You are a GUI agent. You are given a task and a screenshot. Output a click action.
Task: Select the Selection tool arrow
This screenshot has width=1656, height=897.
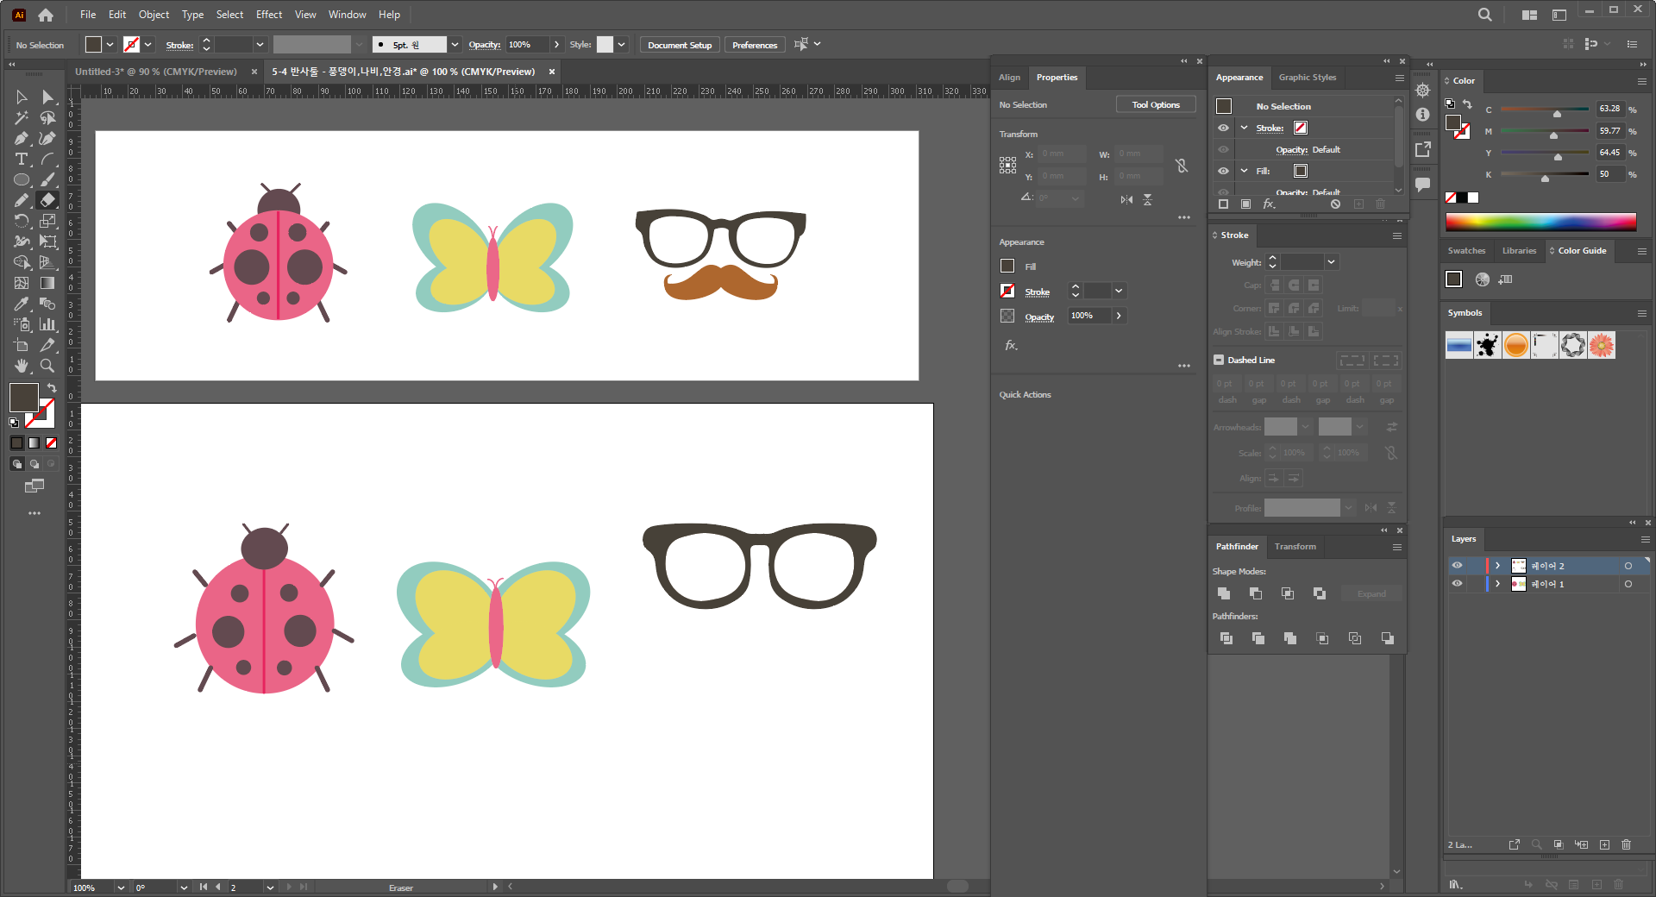point(22,97)
